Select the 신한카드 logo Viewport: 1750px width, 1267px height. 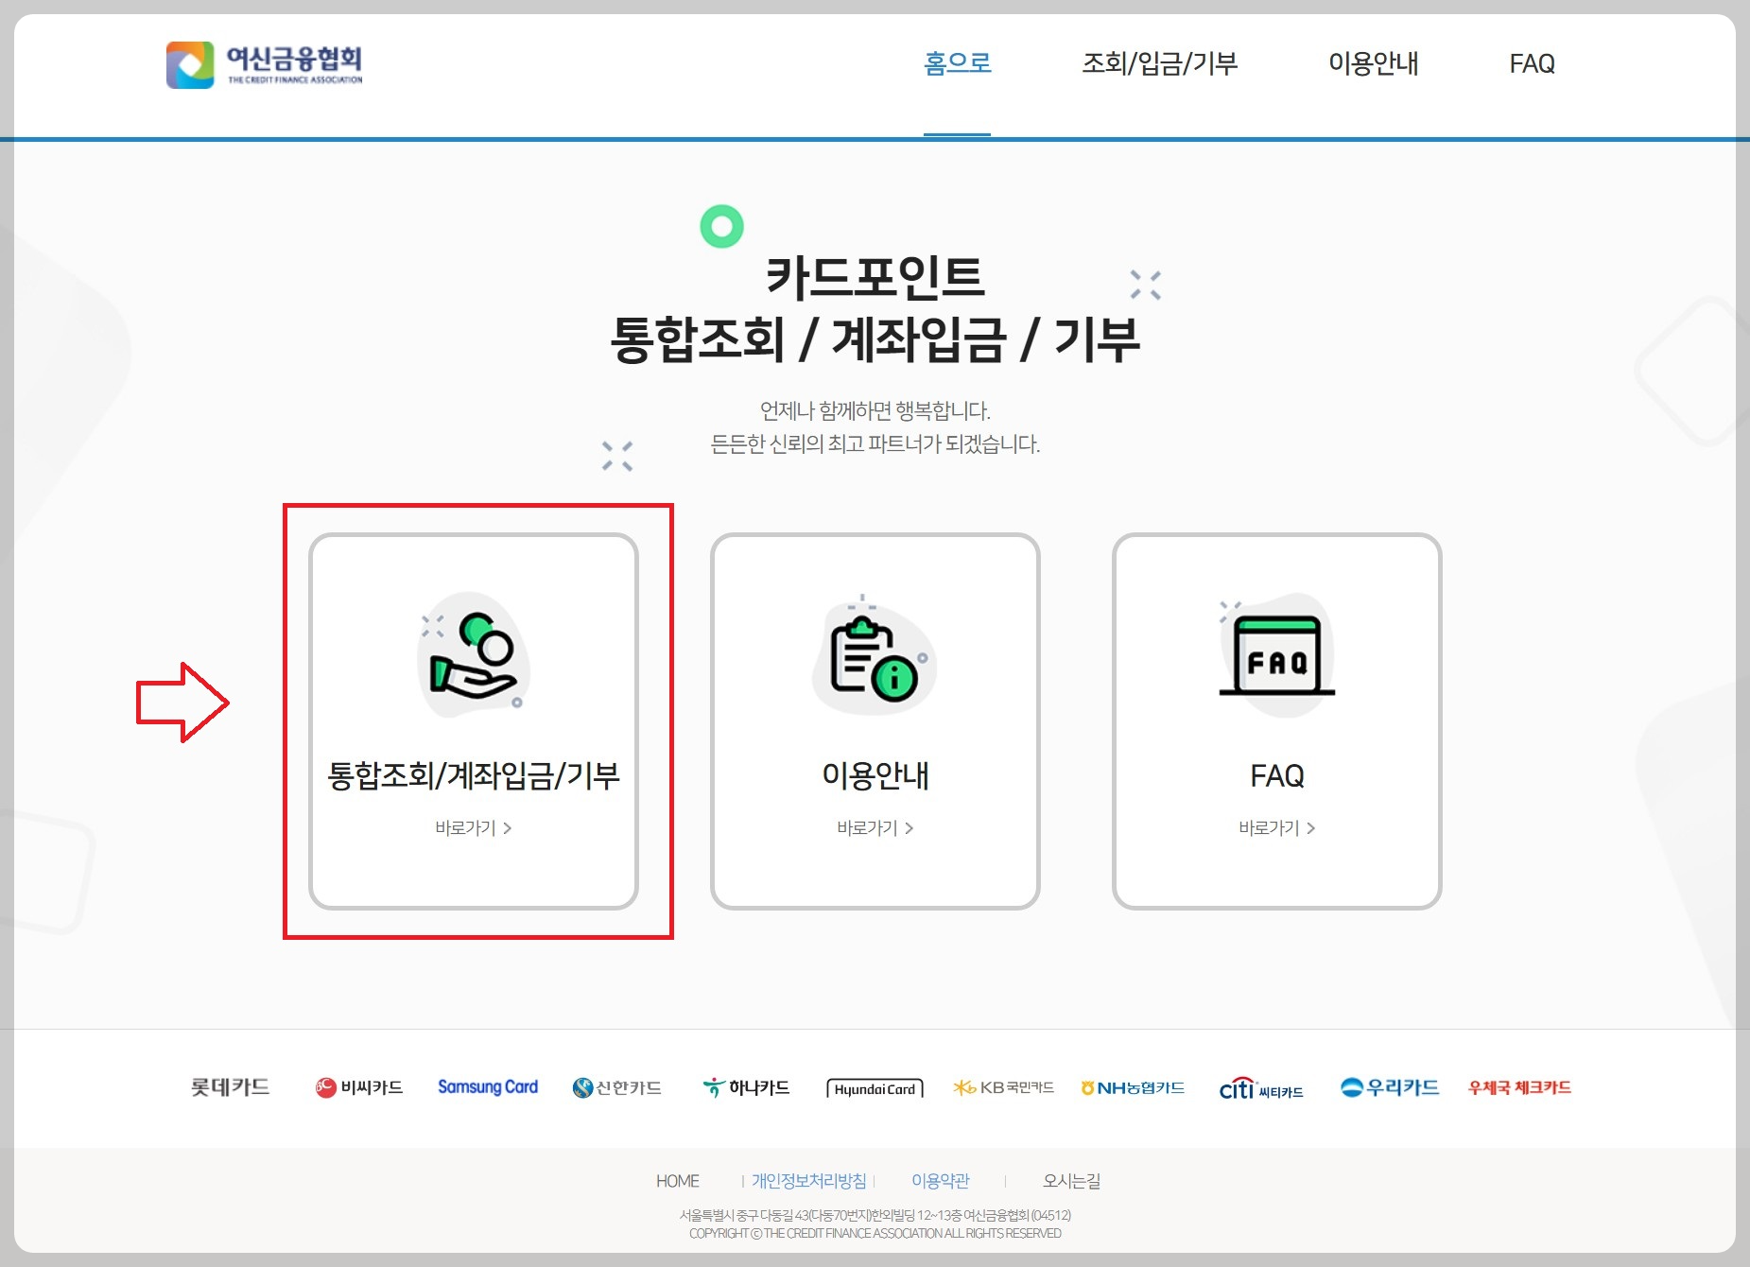pyautogui.click(x=616, y=1086)
